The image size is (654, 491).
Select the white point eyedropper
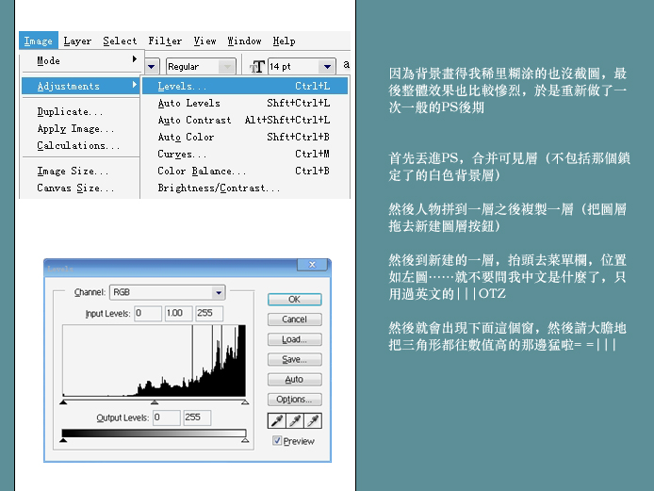pyautogui.click(x=313, y=421)
